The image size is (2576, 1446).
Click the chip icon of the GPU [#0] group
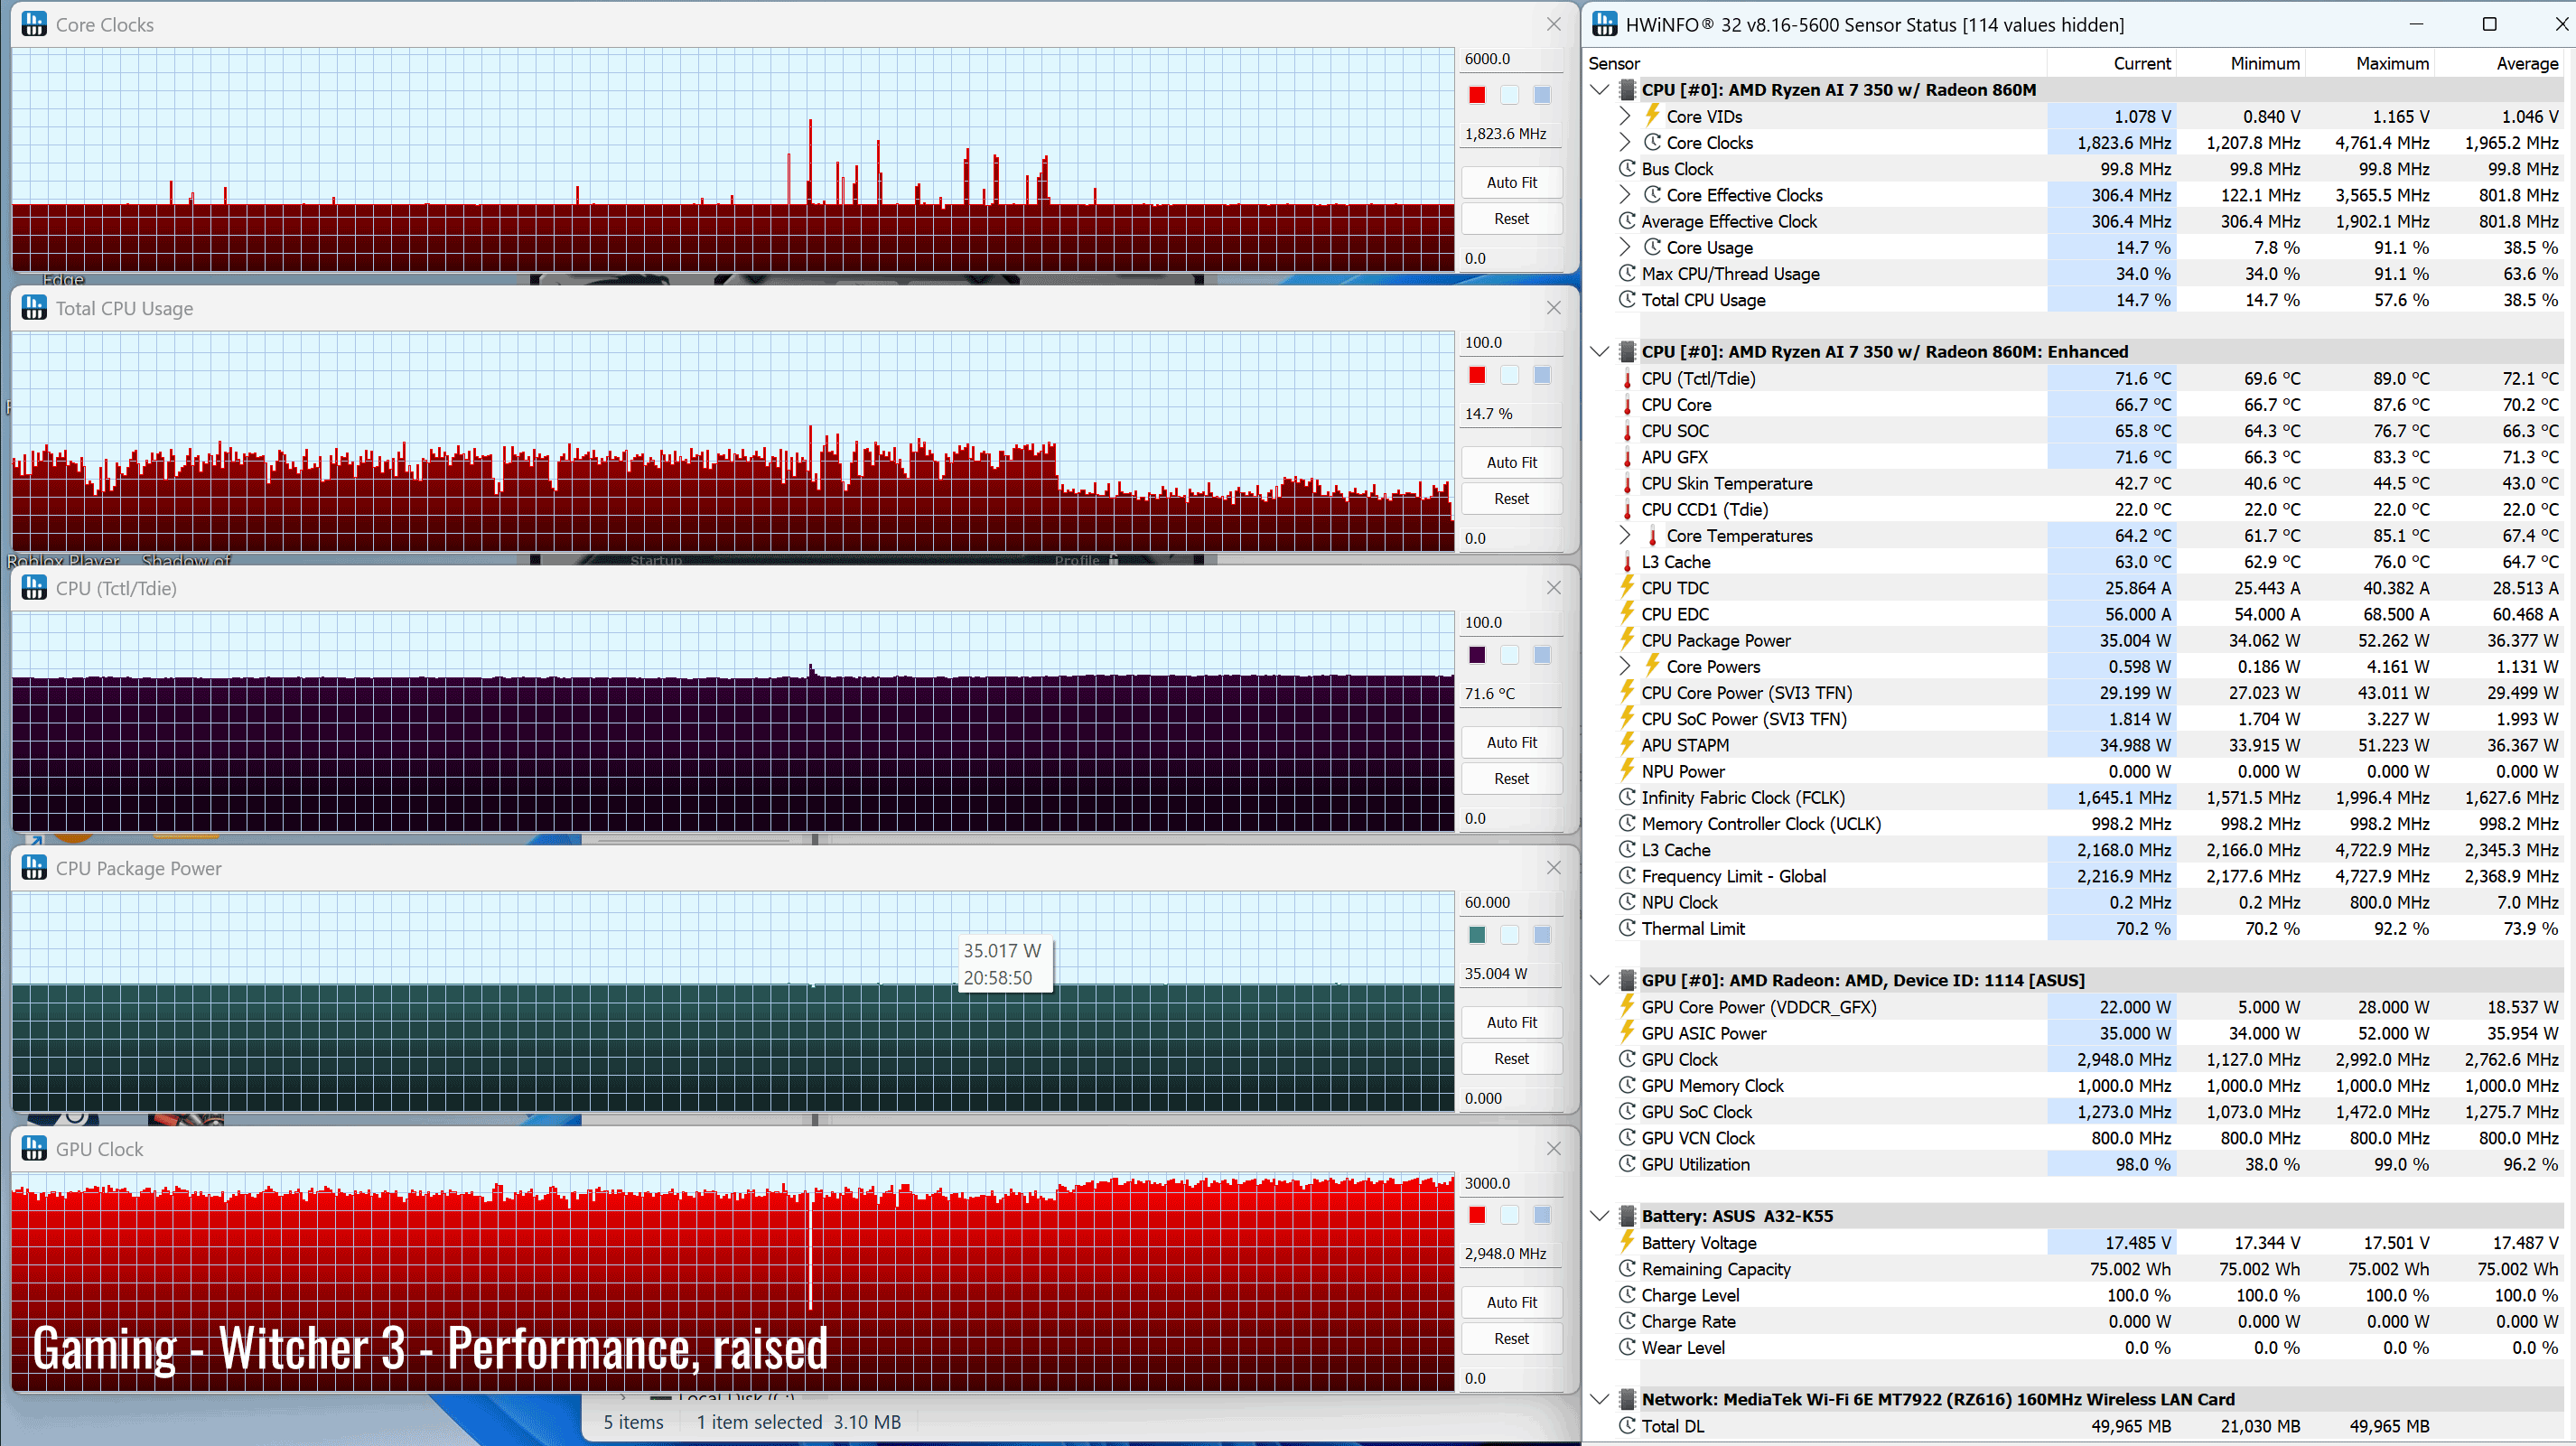[1627, 980]
